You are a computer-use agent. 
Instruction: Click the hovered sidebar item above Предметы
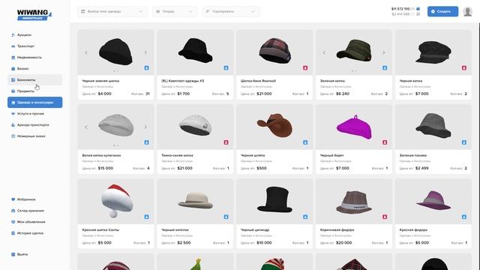click(x=35, y=80)
